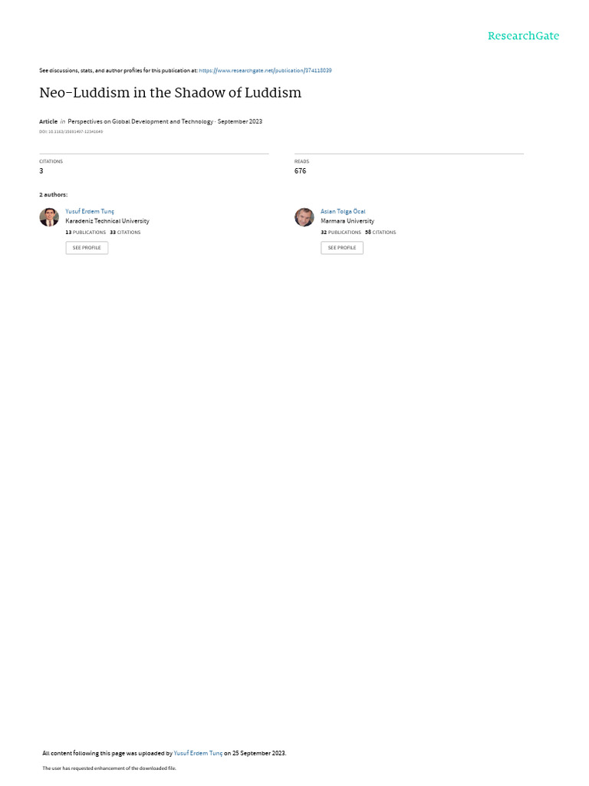Viewport: 589px width, 786px height.
Task: Click Yusuf Erdem Tunç's profile photo
Action: point(49,217)
